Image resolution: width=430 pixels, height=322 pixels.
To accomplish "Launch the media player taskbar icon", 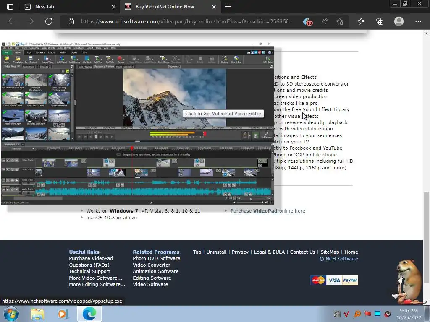I will [63, 314].
